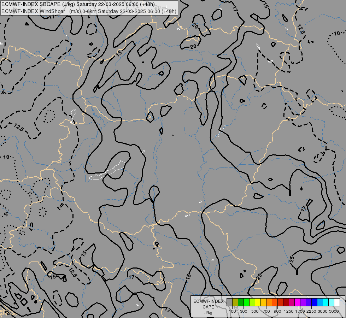346x318 pixels.
Task: Select the legend value 3000
Action: tap(323, 311)
